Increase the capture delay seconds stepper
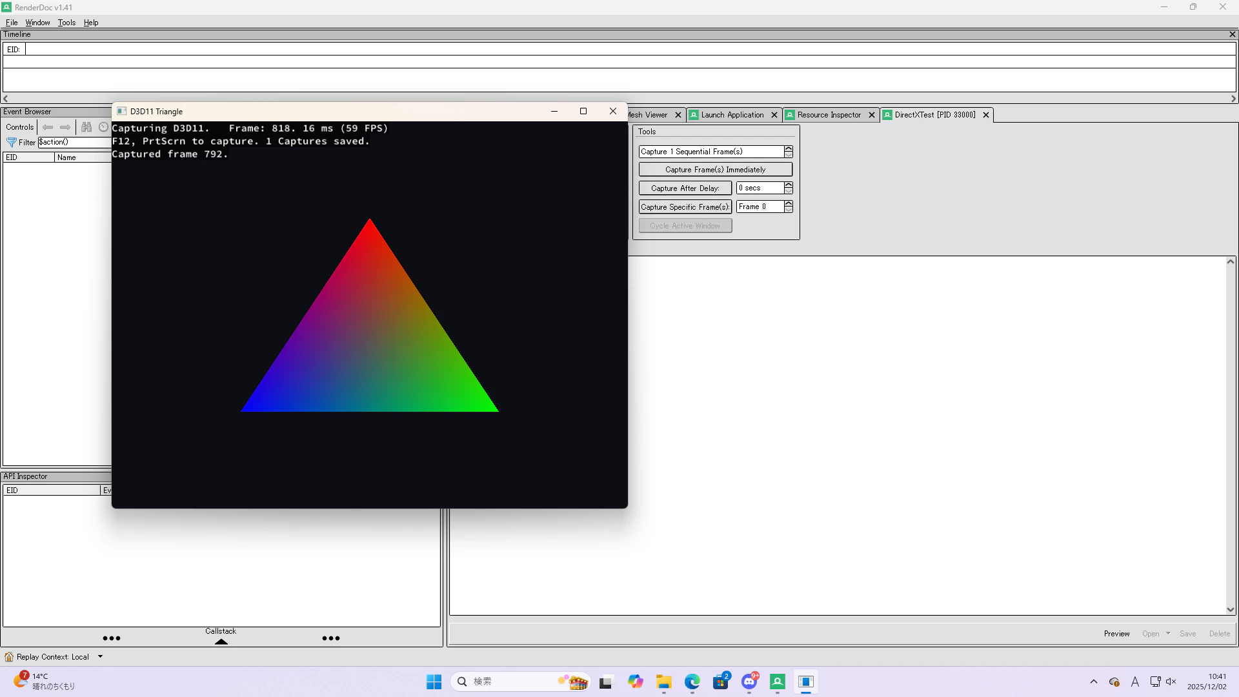 pos(789,185)
